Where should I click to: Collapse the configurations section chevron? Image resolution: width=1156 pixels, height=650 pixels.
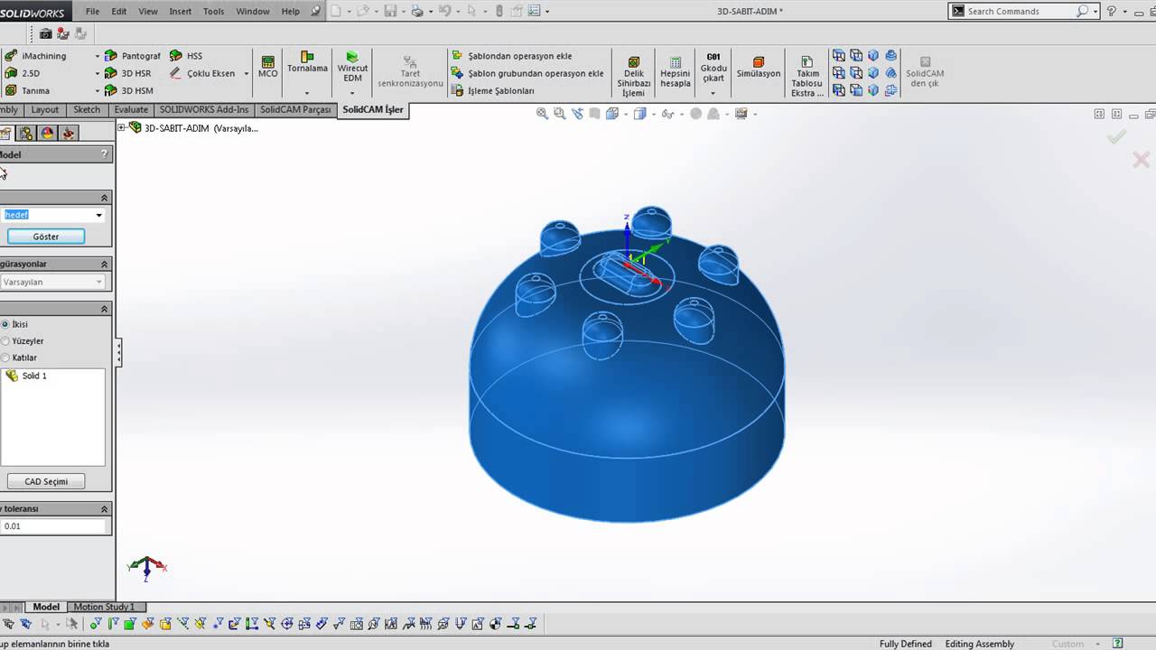[x=104, y=265]
